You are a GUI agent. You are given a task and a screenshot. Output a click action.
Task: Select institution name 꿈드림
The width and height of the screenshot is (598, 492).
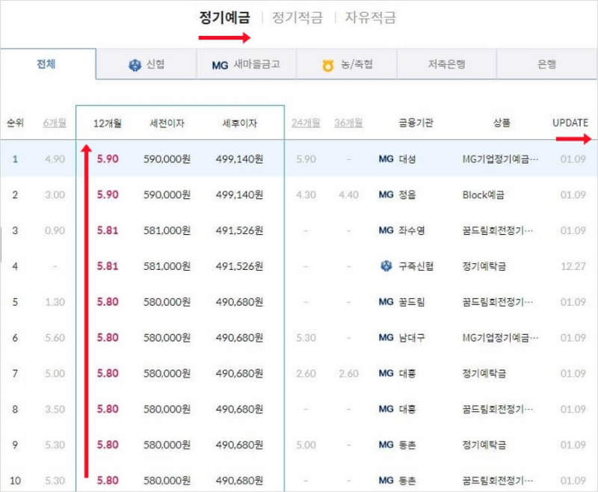coord(412,302)
